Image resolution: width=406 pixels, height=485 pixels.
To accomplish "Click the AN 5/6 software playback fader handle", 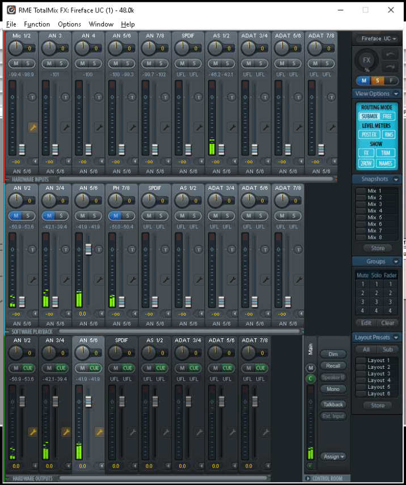I will (88, 249).
